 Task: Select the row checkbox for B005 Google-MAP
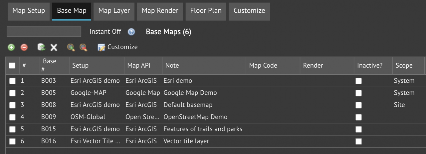coord(12,93)
